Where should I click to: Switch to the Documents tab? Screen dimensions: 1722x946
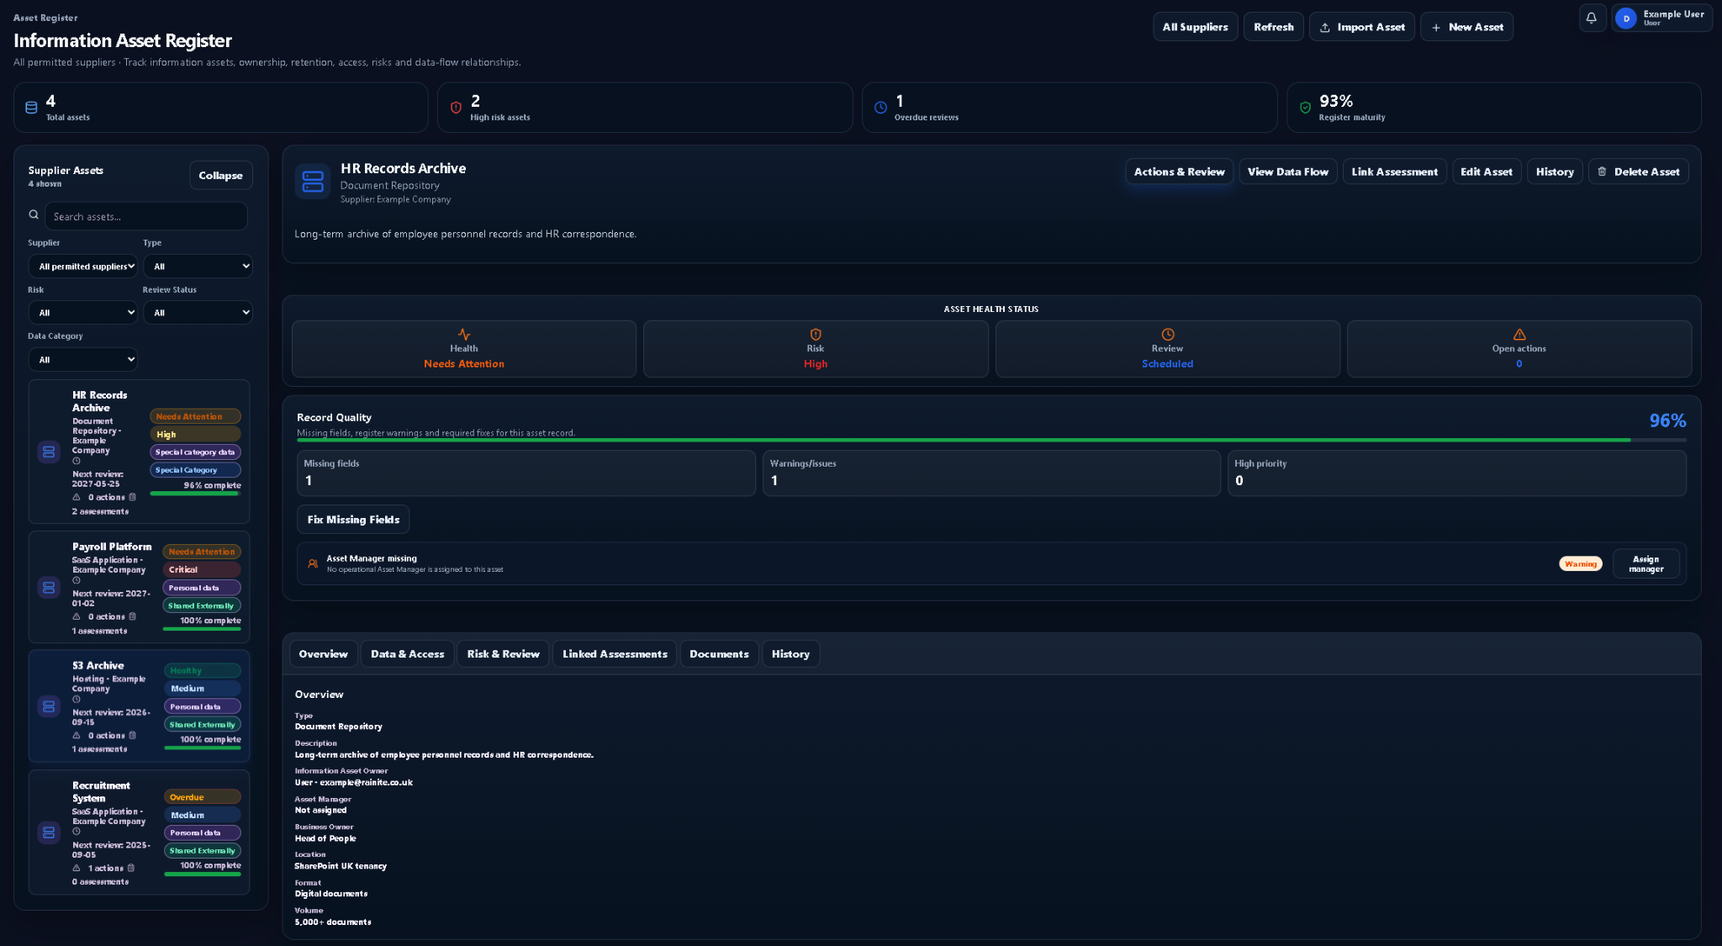point(719,653)
